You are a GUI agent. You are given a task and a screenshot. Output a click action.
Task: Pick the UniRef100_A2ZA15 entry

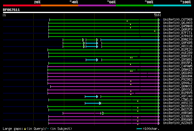tap(178, 123)
